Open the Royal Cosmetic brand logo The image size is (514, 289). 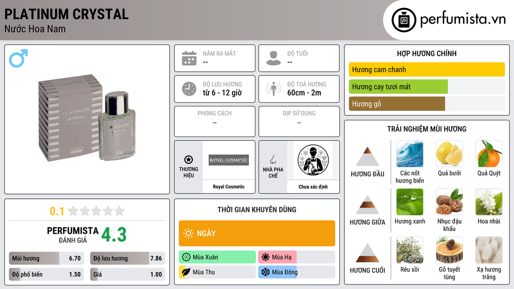(x=229, y=160)
